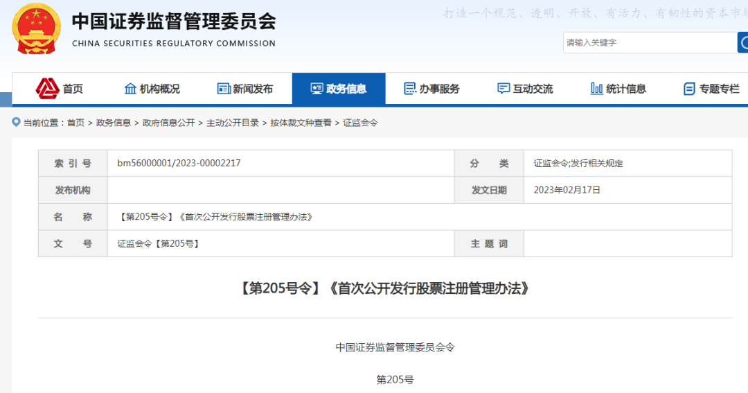748x393 pixels.
Task: Click the 证监会令 breadcrumb link
Action: pos(360,123)
